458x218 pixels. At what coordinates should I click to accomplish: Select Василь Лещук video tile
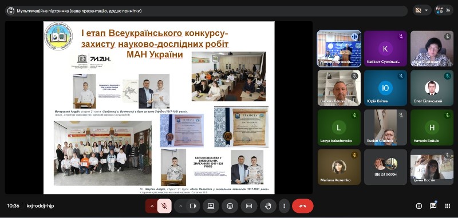(x=339, y=88)
